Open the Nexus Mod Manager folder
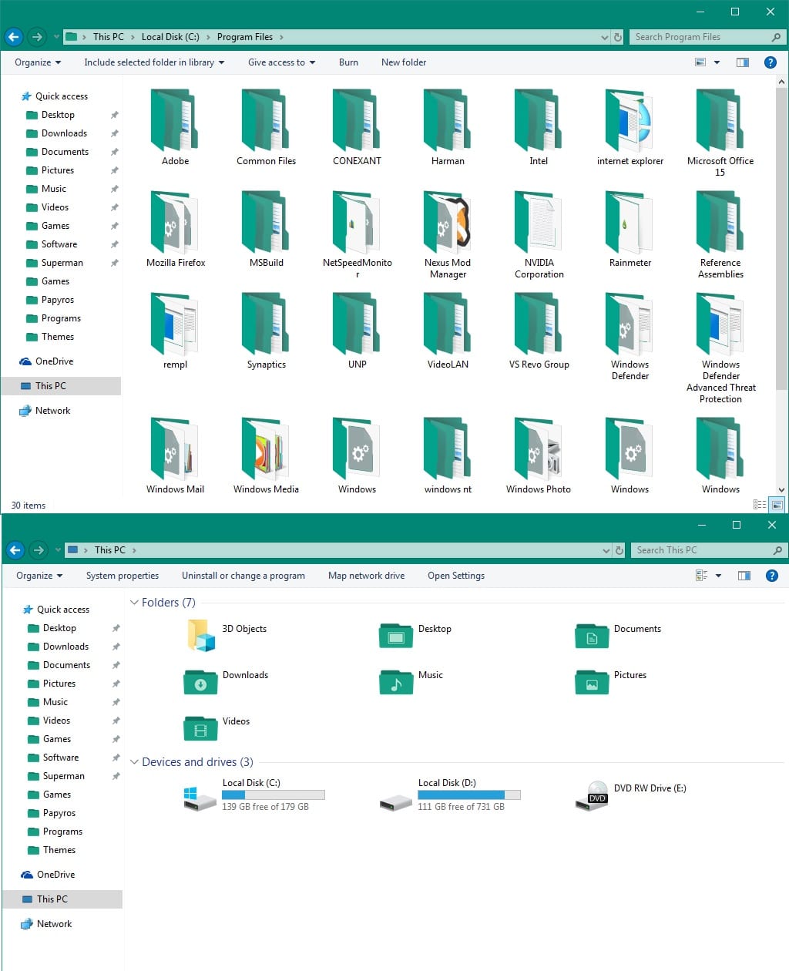 (447, 223)
